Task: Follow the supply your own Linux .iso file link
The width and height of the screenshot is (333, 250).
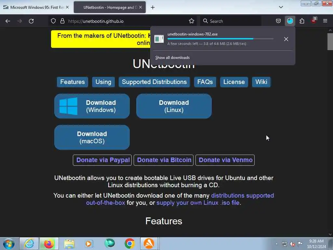Action: pos(198,203)
